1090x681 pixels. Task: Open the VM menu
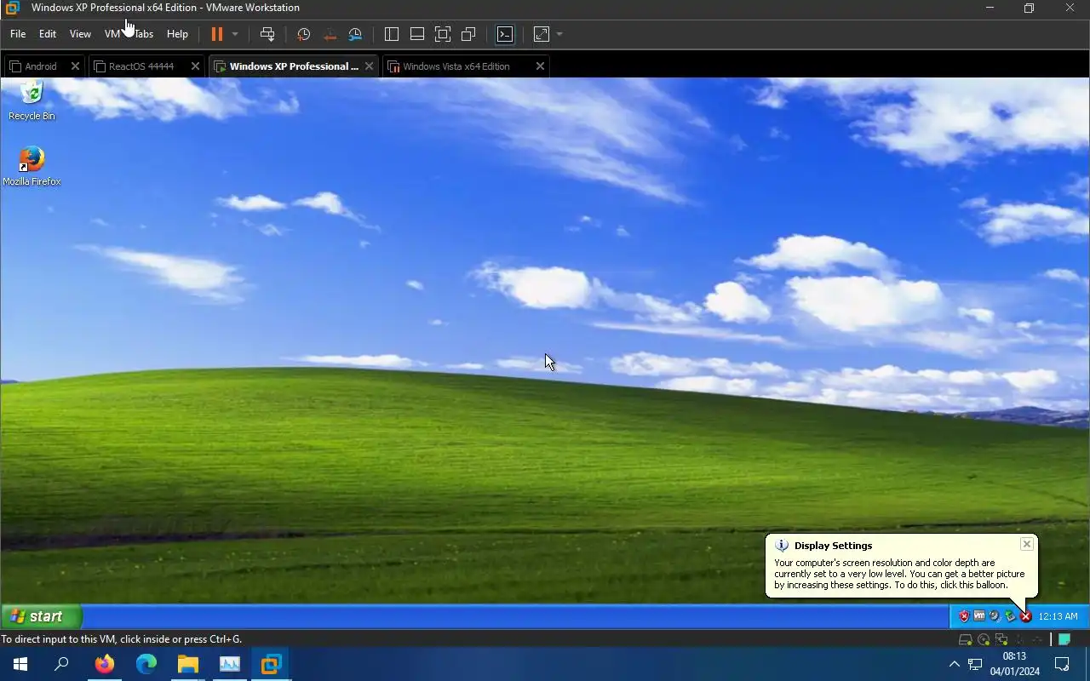click(x=112, y=34)
